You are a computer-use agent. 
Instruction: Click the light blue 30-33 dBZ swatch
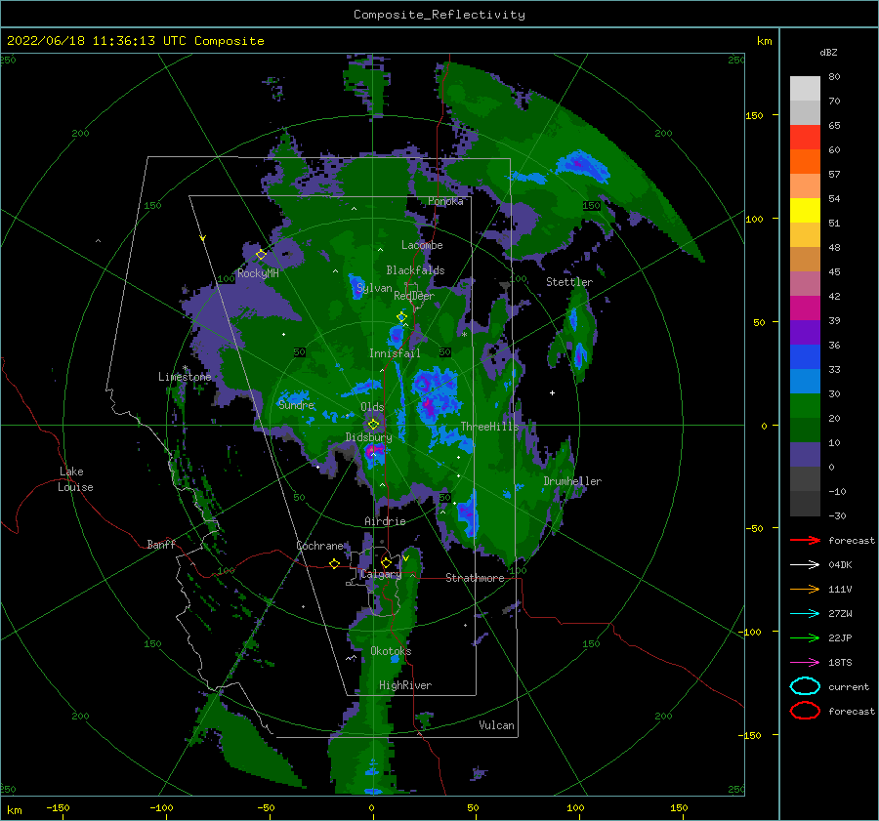pyautogui.click(x=805, y=382)
